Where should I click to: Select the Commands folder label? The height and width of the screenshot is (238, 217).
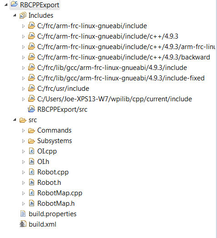tap(54, 130)
